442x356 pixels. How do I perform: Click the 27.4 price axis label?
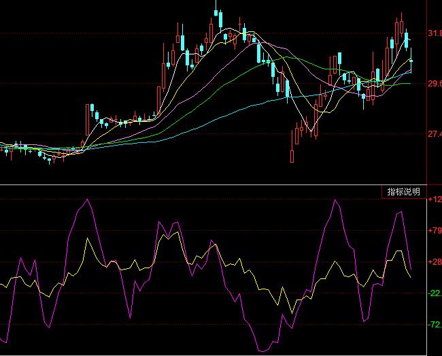pyautogui.click(x=434, y=134)
